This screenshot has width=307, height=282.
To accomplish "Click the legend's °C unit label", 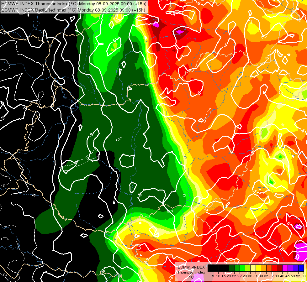I will (x=192, y=277).
